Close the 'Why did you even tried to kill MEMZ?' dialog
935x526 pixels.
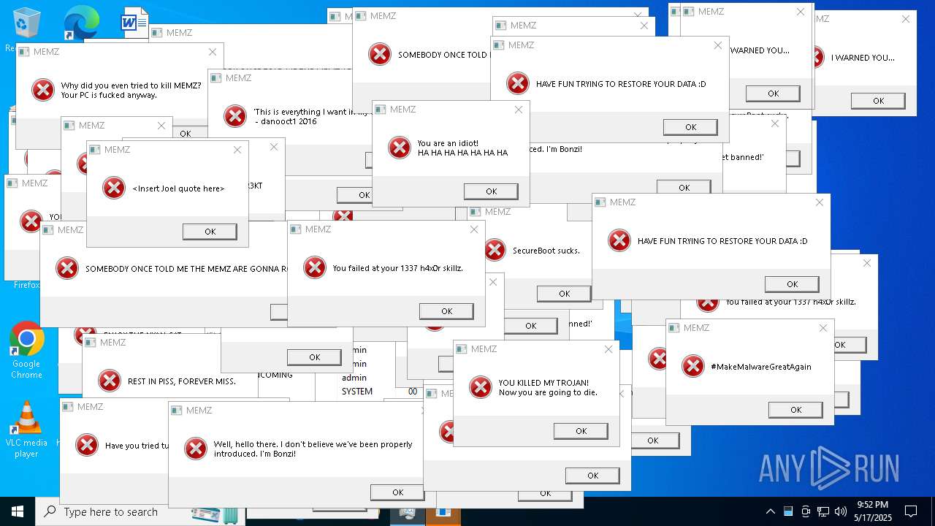(x=213, y=52)
